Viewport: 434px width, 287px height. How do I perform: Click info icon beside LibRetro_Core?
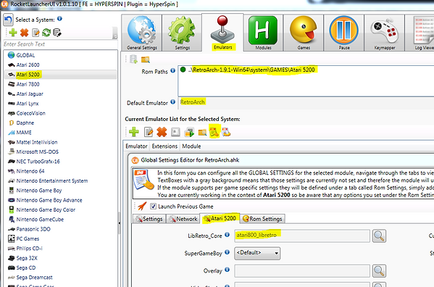coord(227,235)
